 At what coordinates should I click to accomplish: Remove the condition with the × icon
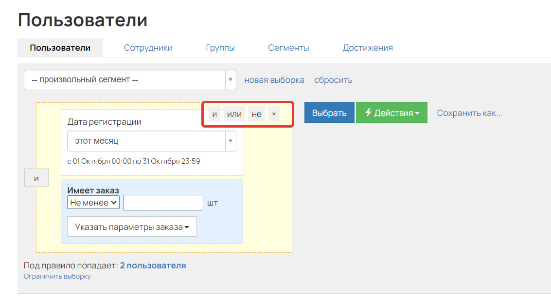(x=274, y=114)
